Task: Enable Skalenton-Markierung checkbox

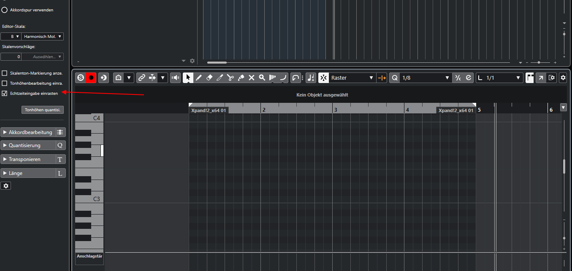Action: click(x=5, y=73)
